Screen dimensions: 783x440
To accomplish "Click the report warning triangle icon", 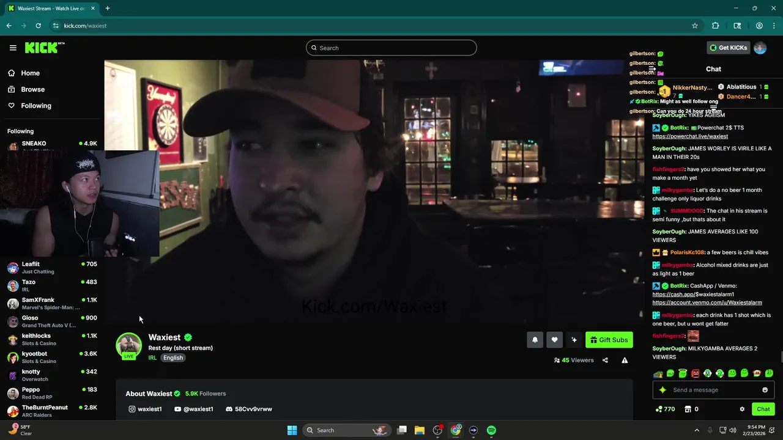I will point(625,361).
